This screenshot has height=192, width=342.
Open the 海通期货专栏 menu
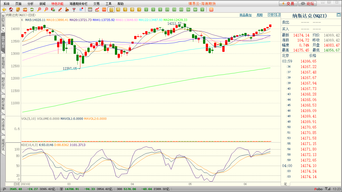tap(78, 4)
